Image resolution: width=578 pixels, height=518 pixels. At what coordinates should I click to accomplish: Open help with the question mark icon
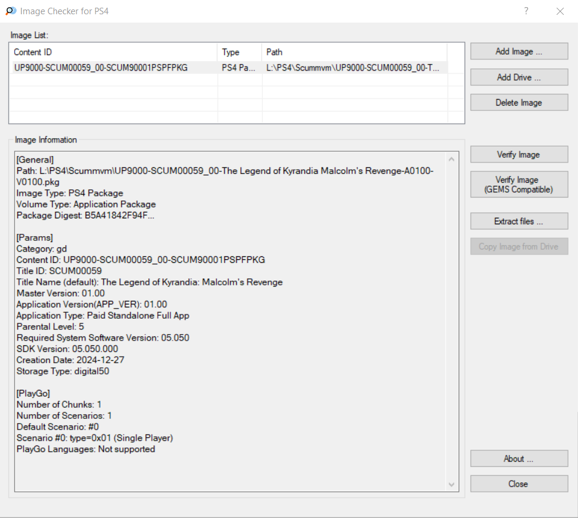point(526,11)
